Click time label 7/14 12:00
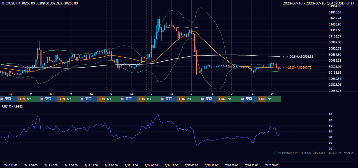 [171, 165]
